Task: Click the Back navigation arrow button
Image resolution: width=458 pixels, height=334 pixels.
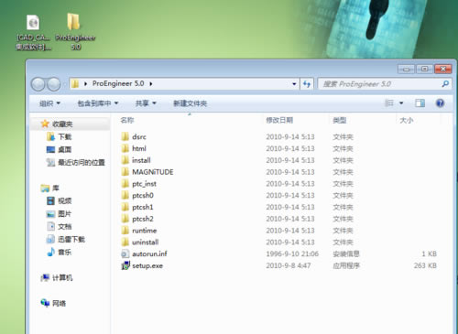Action: [38, 84]
